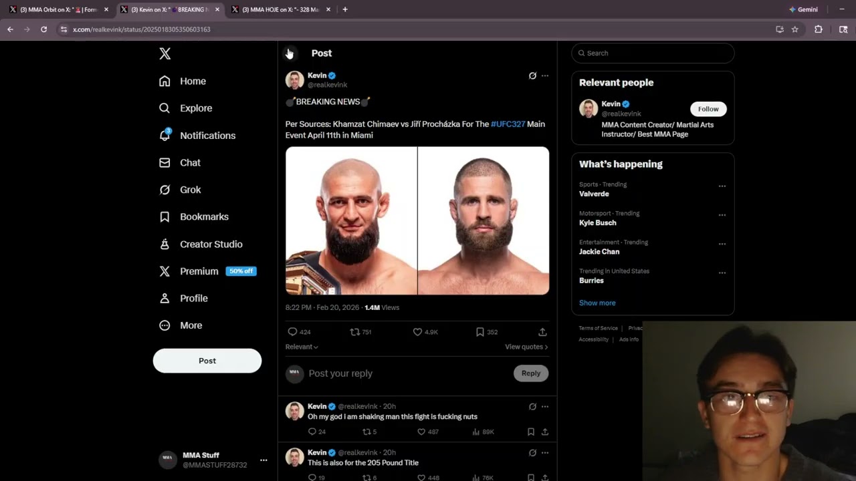Click Grok icon on '205 Pound Title' reply
This screenshot has width=856, height=481.
point(532,452)
